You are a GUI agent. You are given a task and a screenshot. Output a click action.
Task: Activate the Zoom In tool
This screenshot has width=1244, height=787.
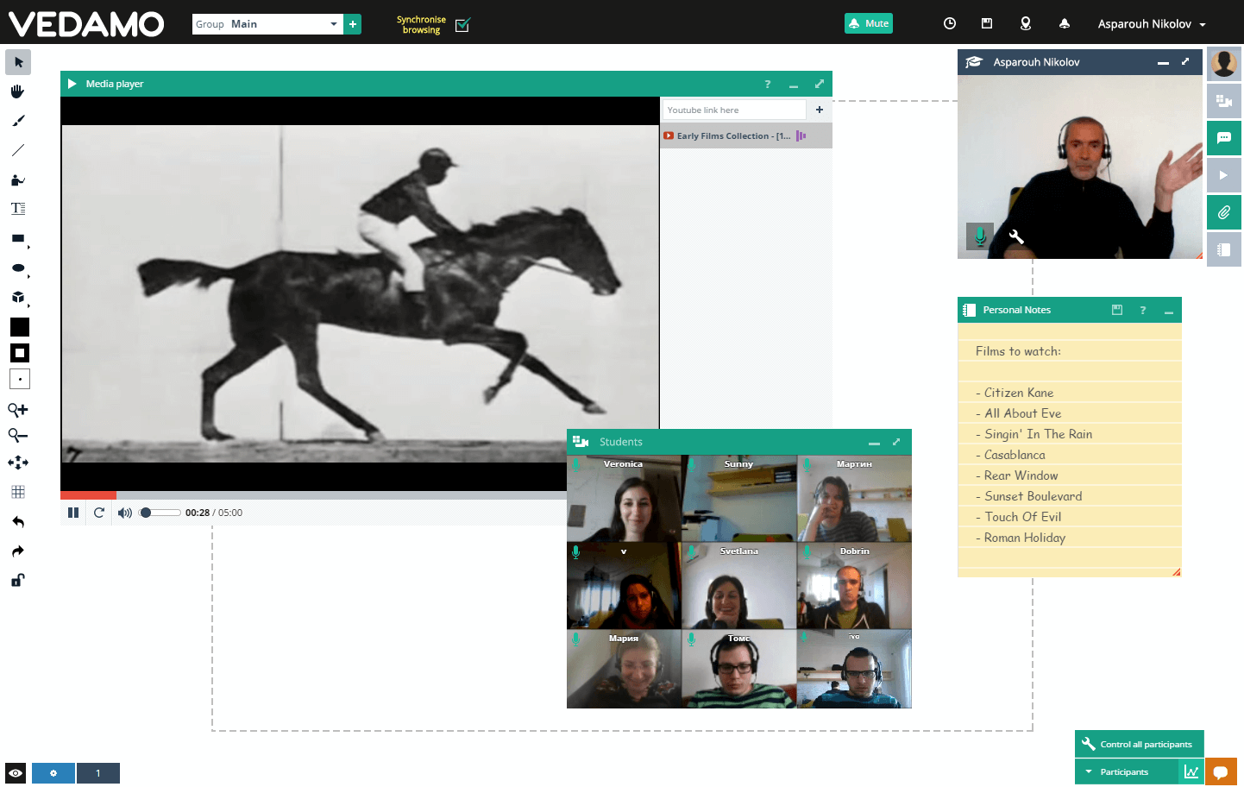click(x=17, y=410)
